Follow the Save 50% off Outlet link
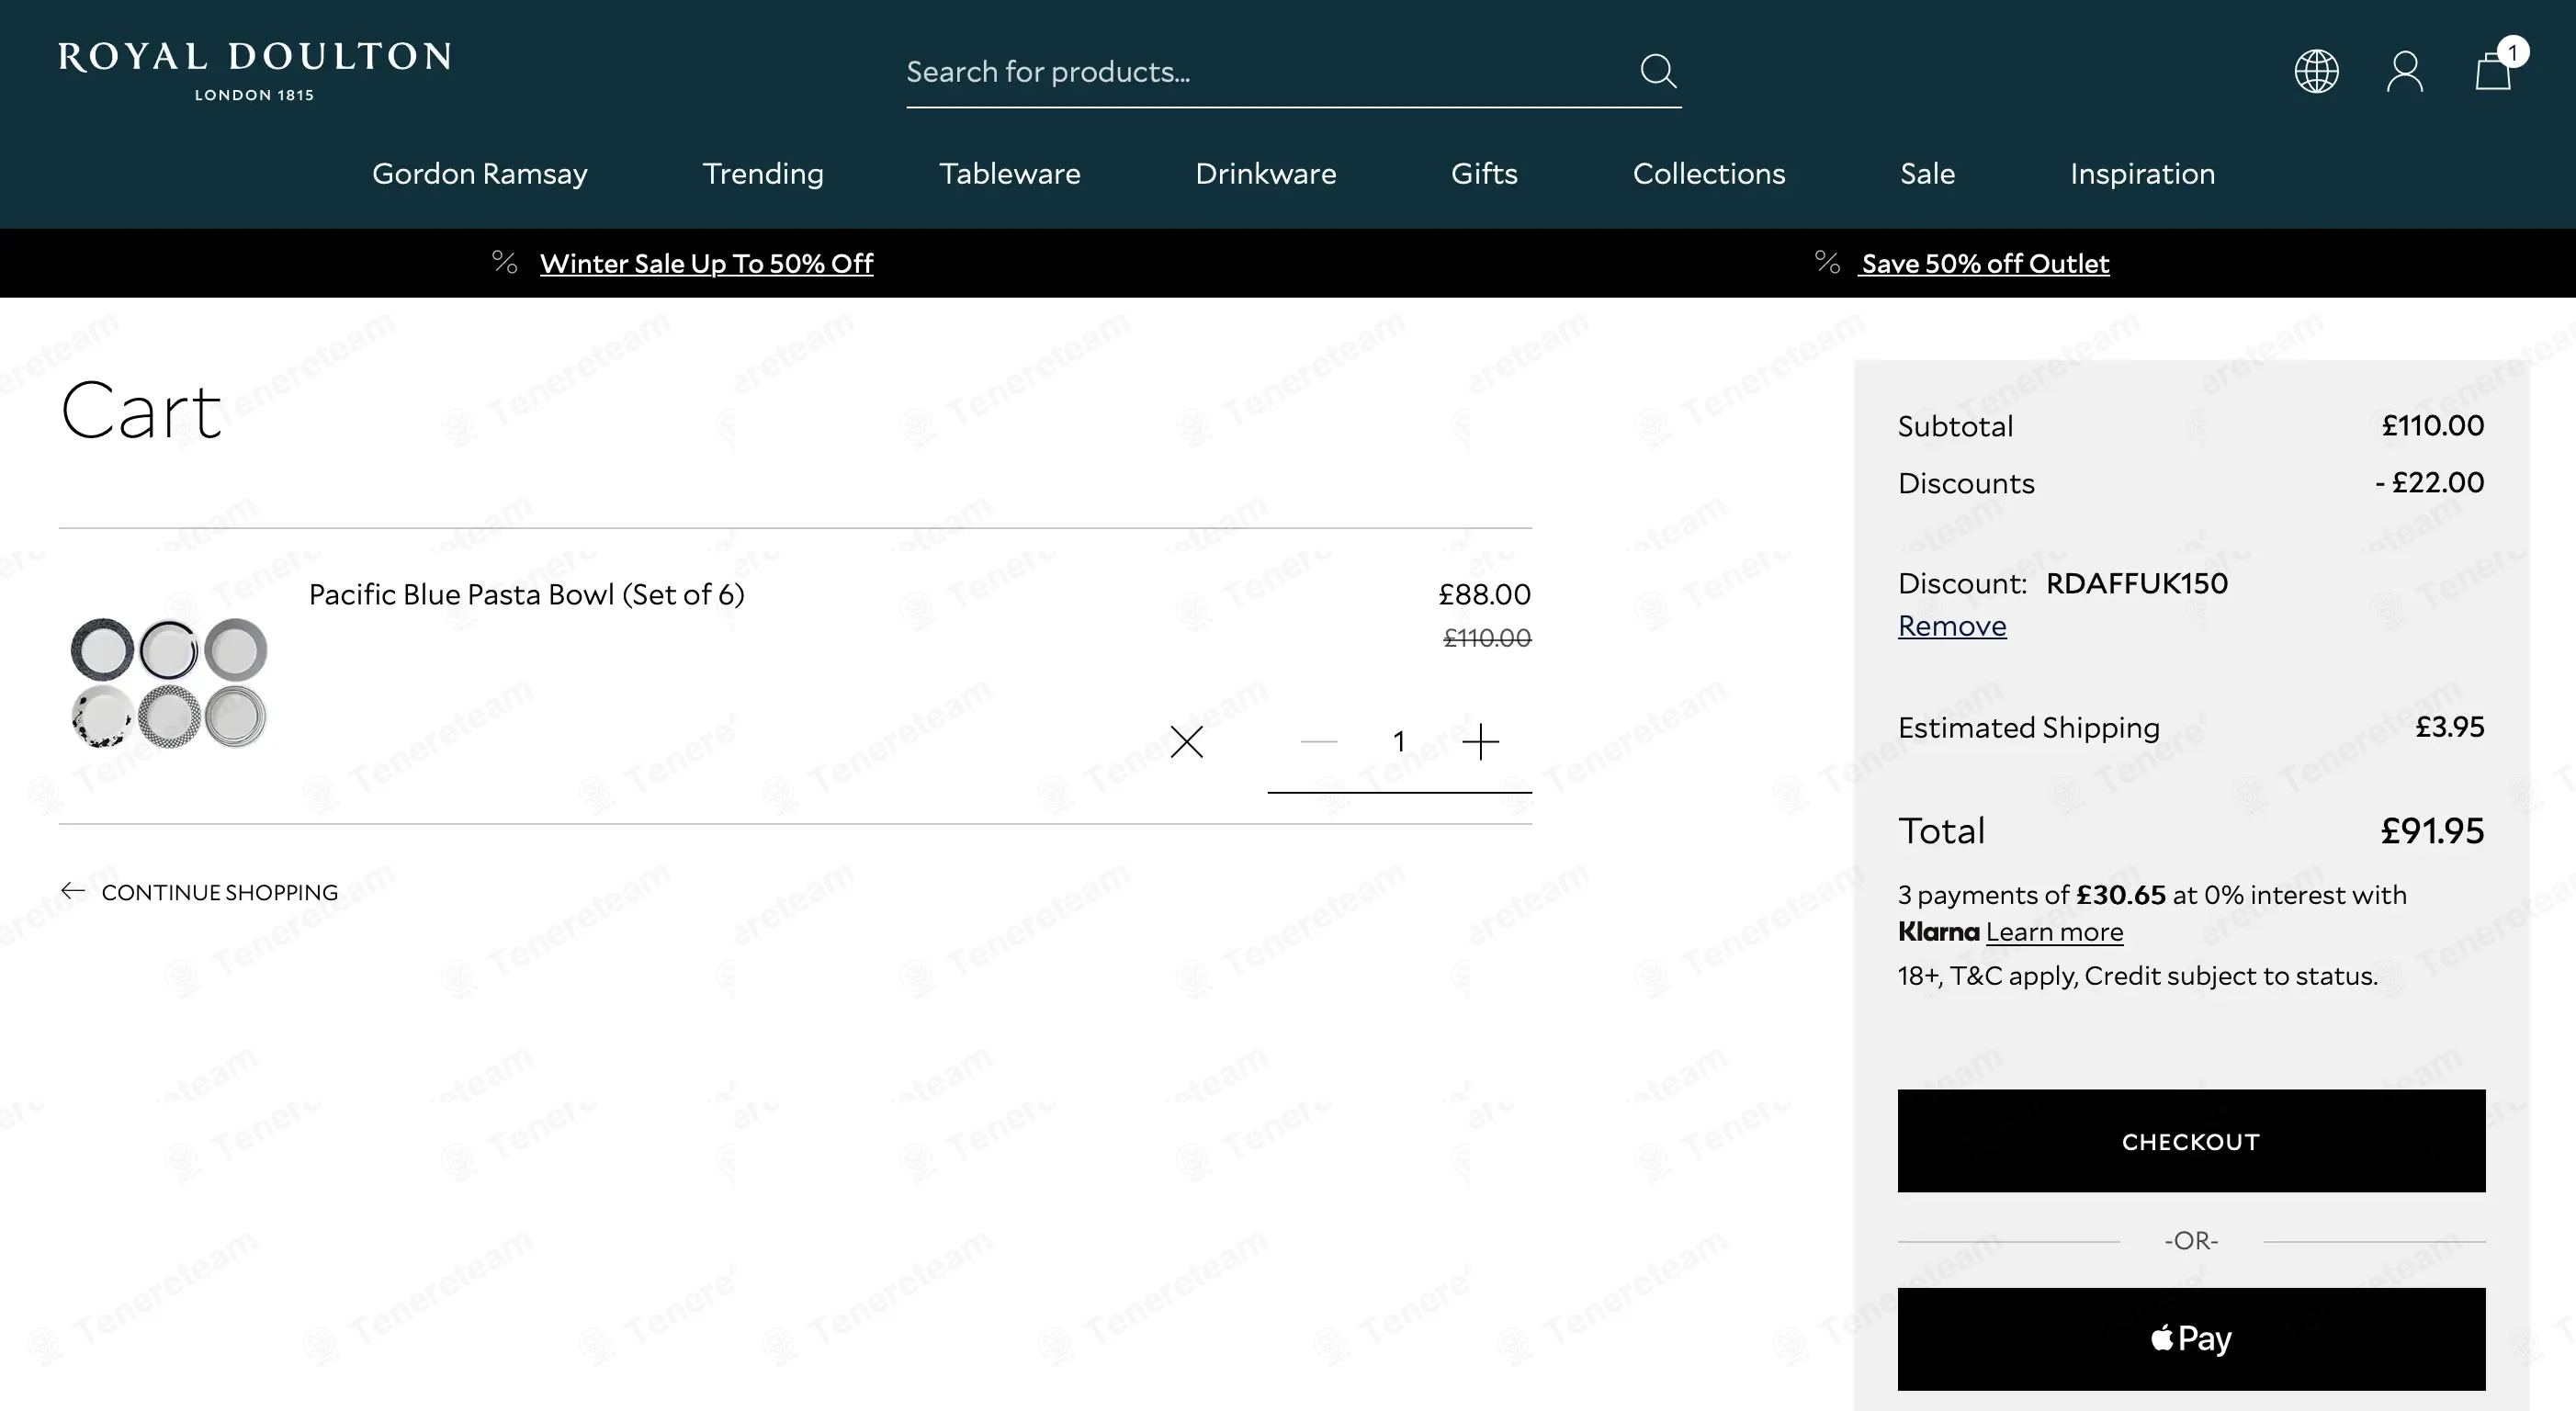Viewport: 2576px width, 1411px height. pyautogui.click(x=1985, y=264)
